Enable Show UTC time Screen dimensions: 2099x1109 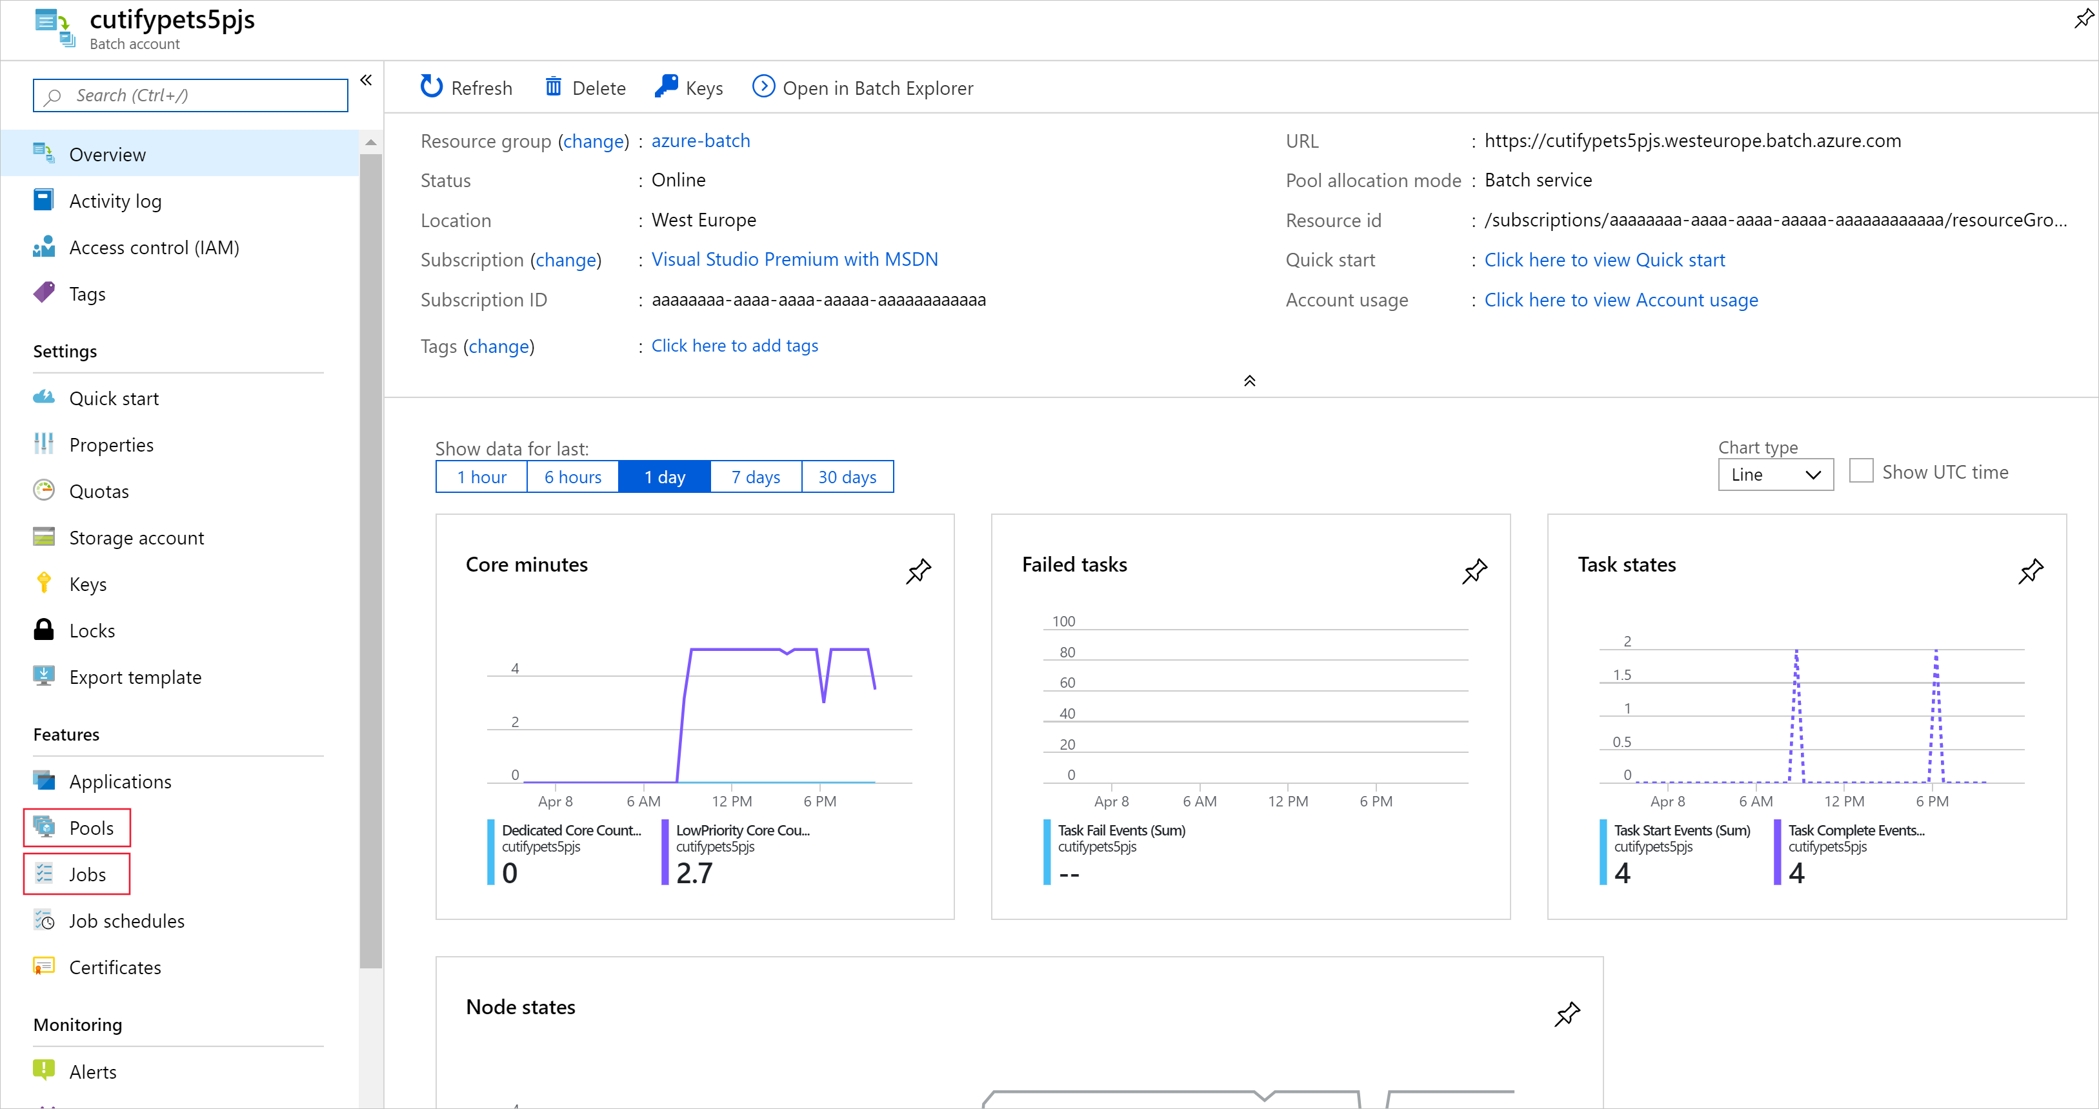pos(1863,471)
